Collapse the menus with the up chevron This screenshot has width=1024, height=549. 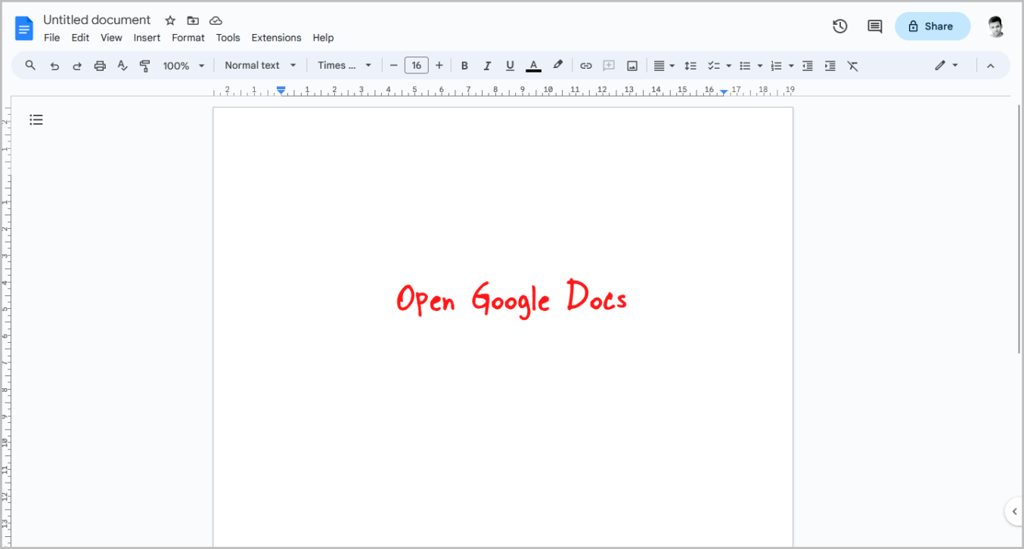991,66
